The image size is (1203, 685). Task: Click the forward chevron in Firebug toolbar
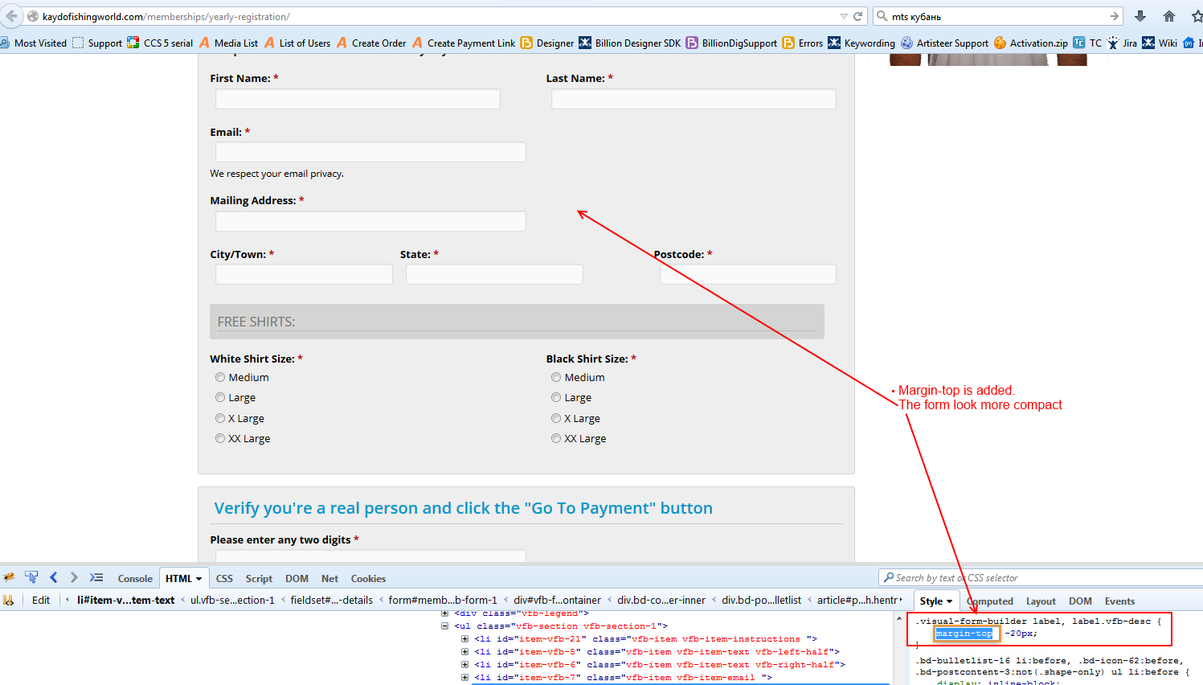(x=74, y=576)
